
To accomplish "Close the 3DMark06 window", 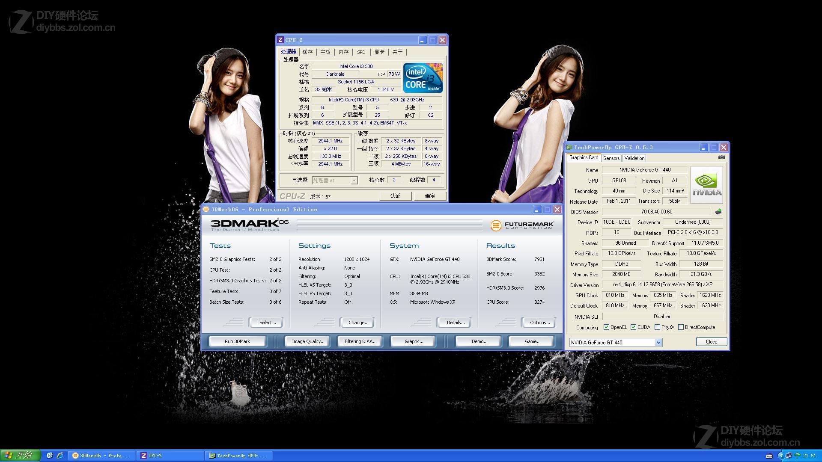I will click(557, 209).
